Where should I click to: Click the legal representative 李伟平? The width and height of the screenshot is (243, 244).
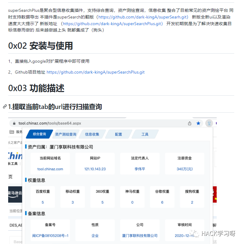[140, 169]
